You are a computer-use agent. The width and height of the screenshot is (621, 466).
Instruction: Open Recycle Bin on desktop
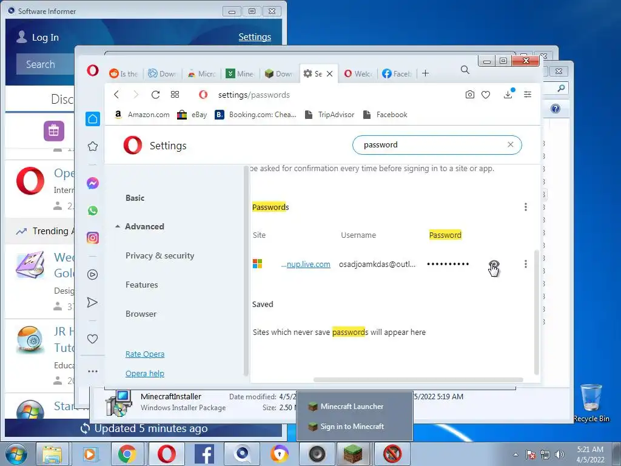coord(591,403)
